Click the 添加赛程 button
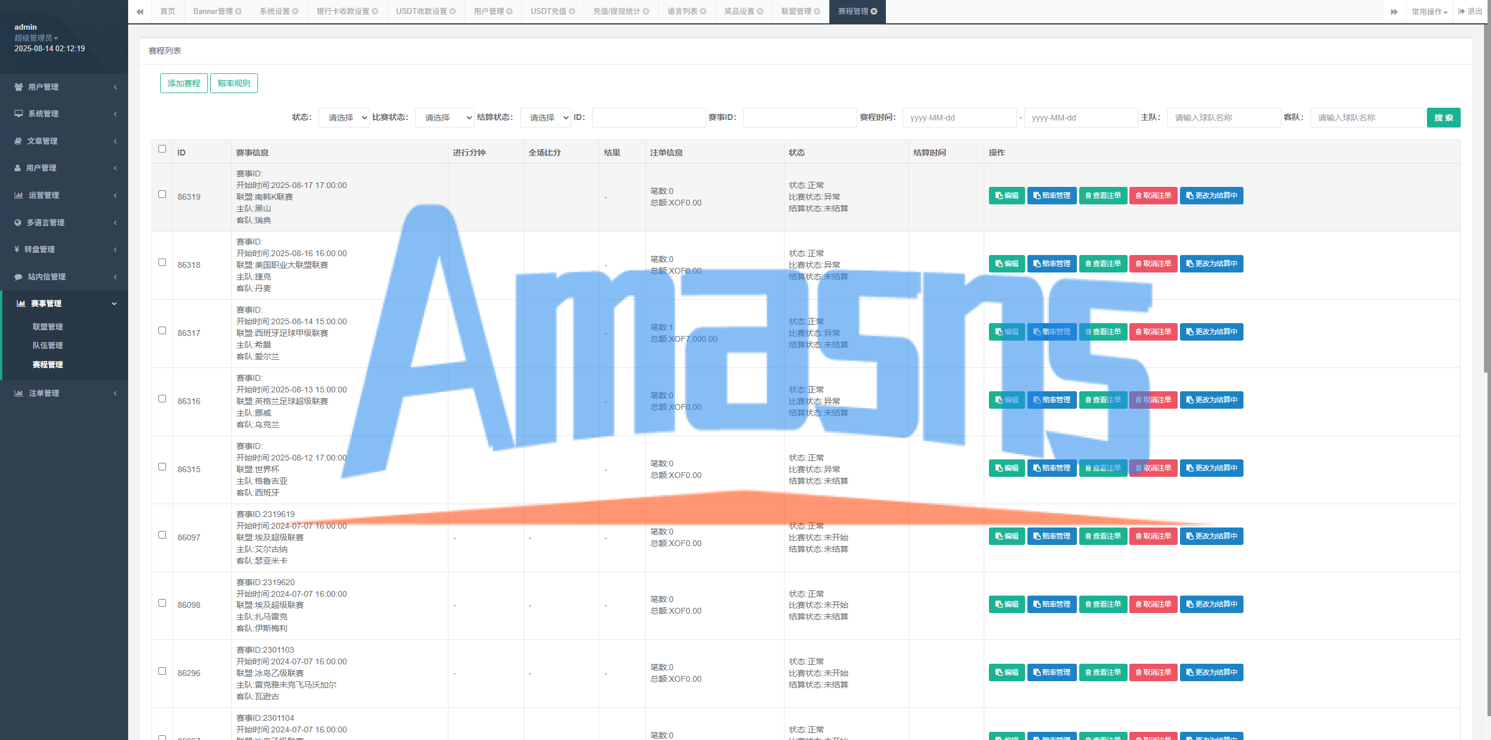 pos(183,83)
